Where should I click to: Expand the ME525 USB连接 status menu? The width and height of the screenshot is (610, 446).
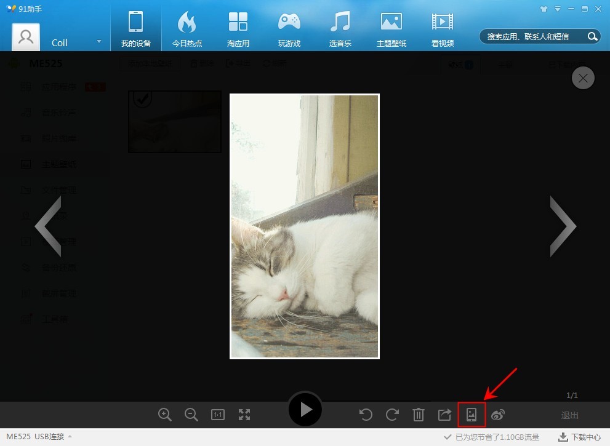click(x=70, y=437)
